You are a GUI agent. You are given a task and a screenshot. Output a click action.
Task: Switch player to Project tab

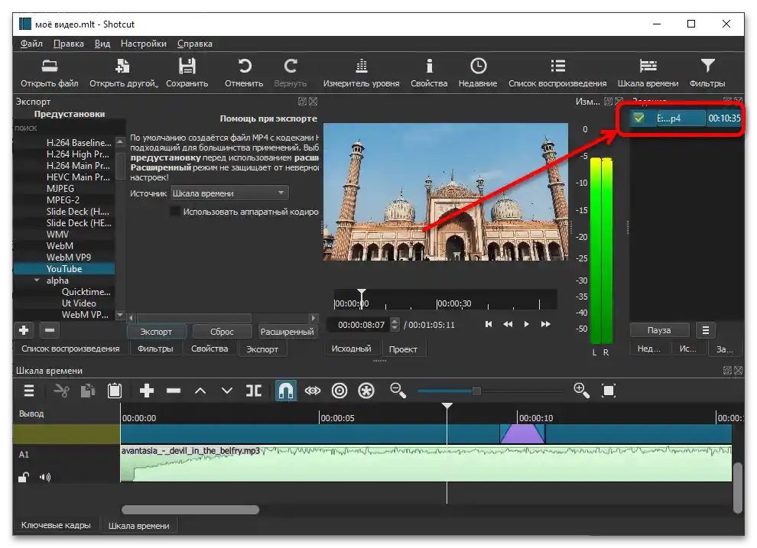click(403, 349)
